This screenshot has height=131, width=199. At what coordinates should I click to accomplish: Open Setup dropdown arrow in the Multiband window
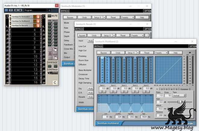tap(138, 53)
